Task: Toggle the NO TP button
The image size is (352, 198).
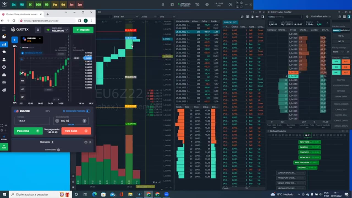Action: [341, 41]
